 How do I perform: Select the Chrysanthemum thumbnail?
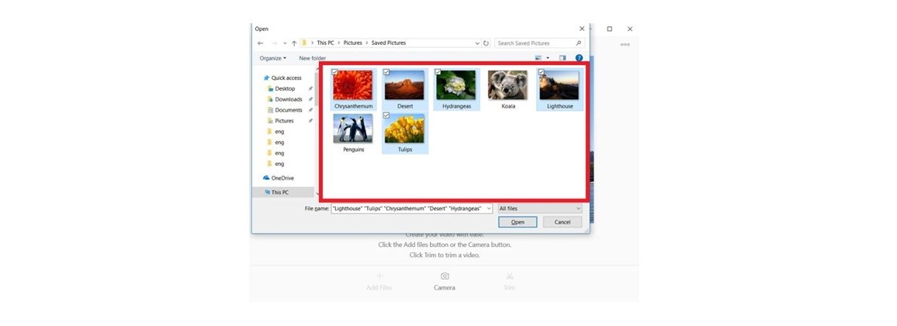353,85
